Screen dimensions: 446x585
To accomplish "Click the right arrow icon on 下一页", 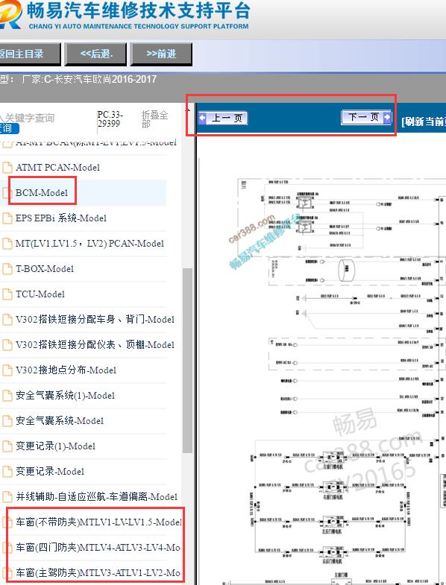I will 387,117.
